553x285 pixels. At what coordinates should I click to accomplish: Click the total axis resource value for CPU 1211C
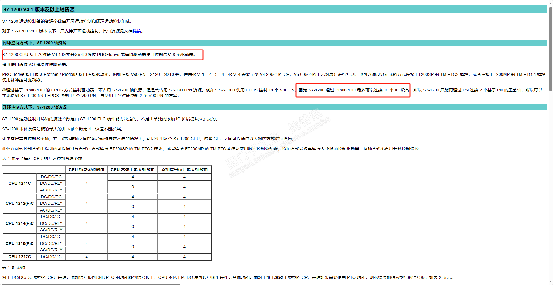87,183
